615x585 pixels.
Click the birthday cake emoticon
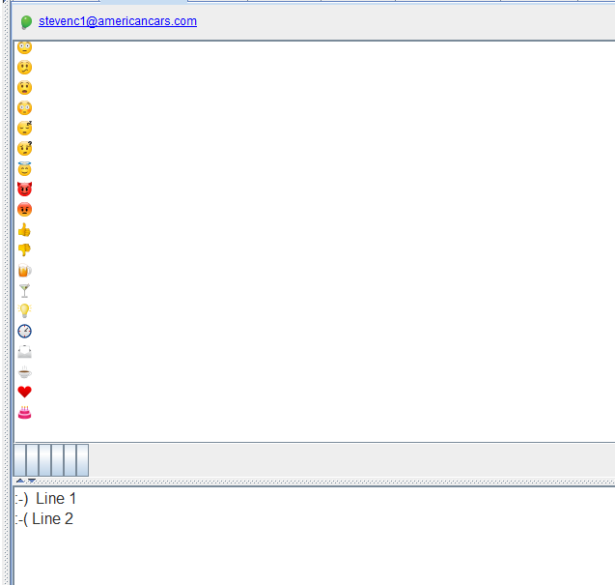pyautogui.click(x=25, y=413)
